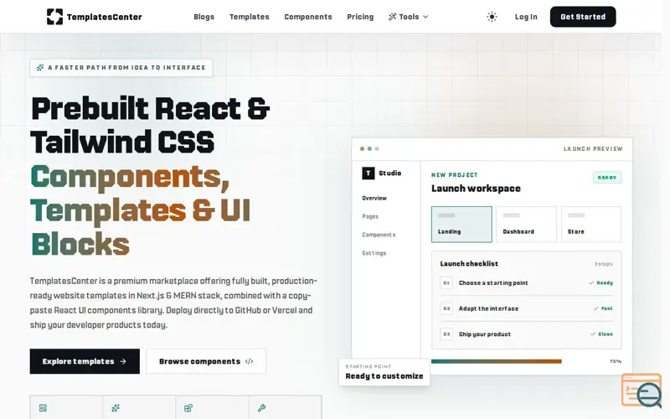Click the checkmark next to 'Ready'

point(591,283)
